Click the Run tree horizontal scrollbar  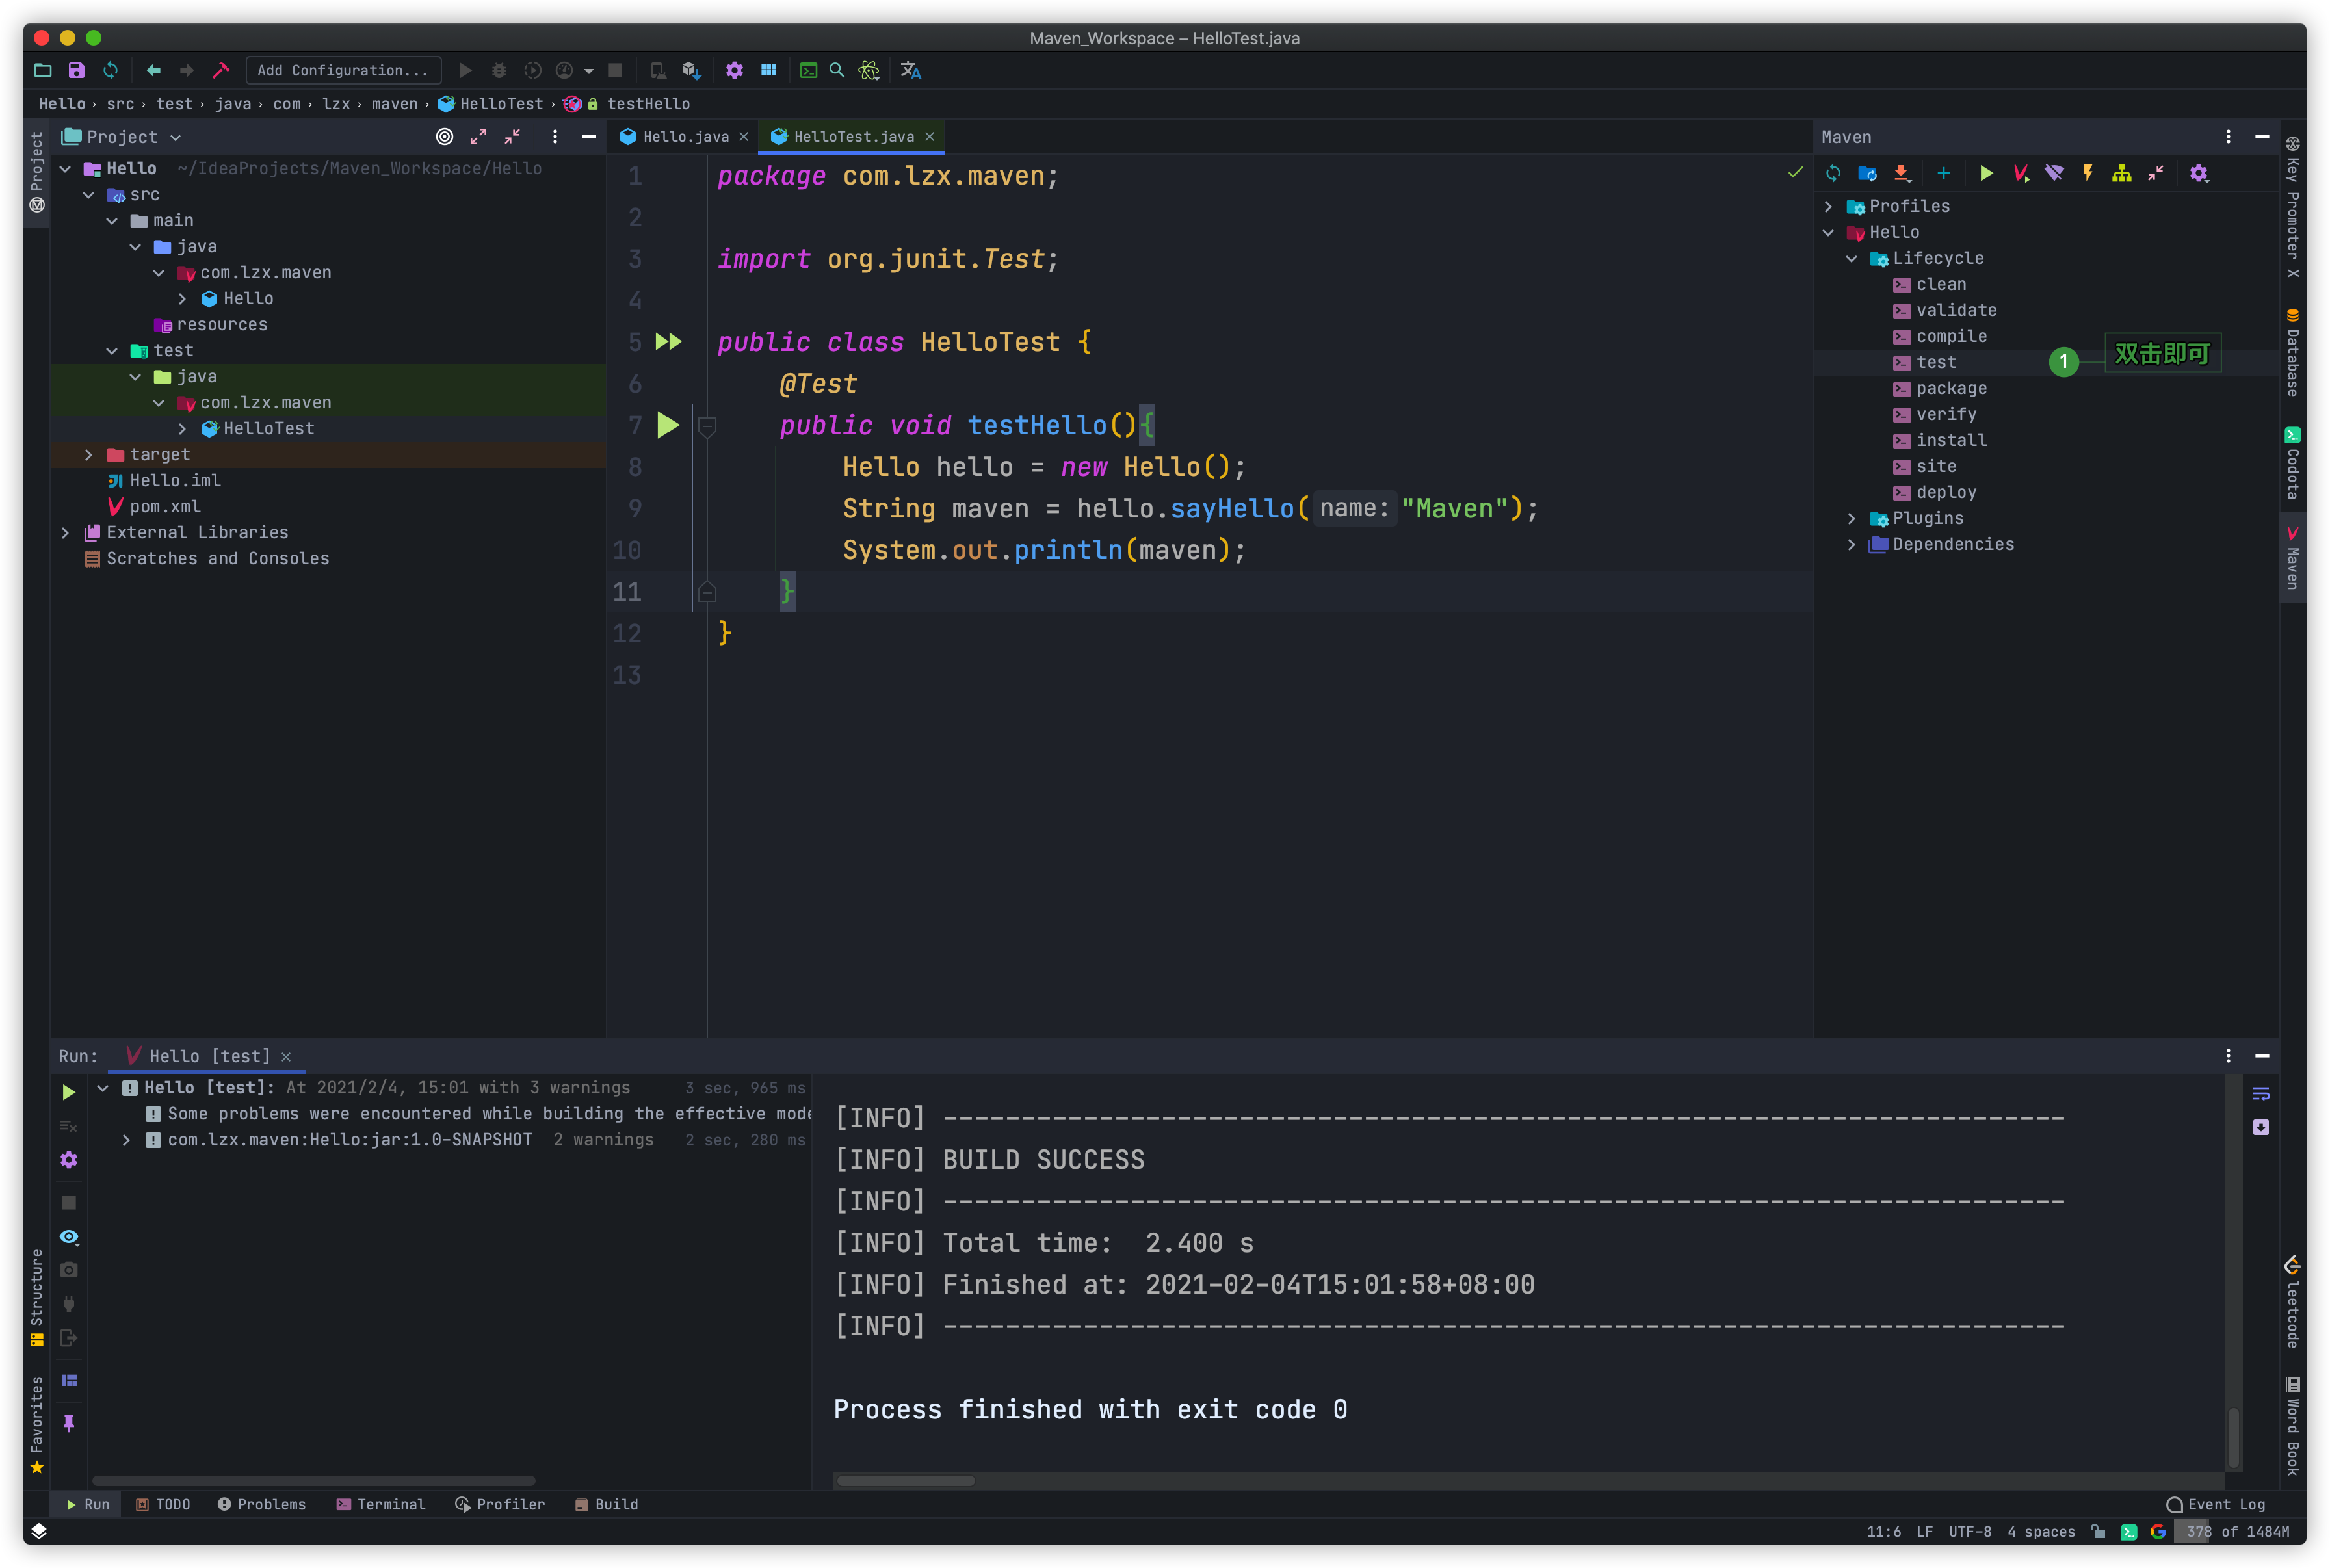click(313, 1480)
